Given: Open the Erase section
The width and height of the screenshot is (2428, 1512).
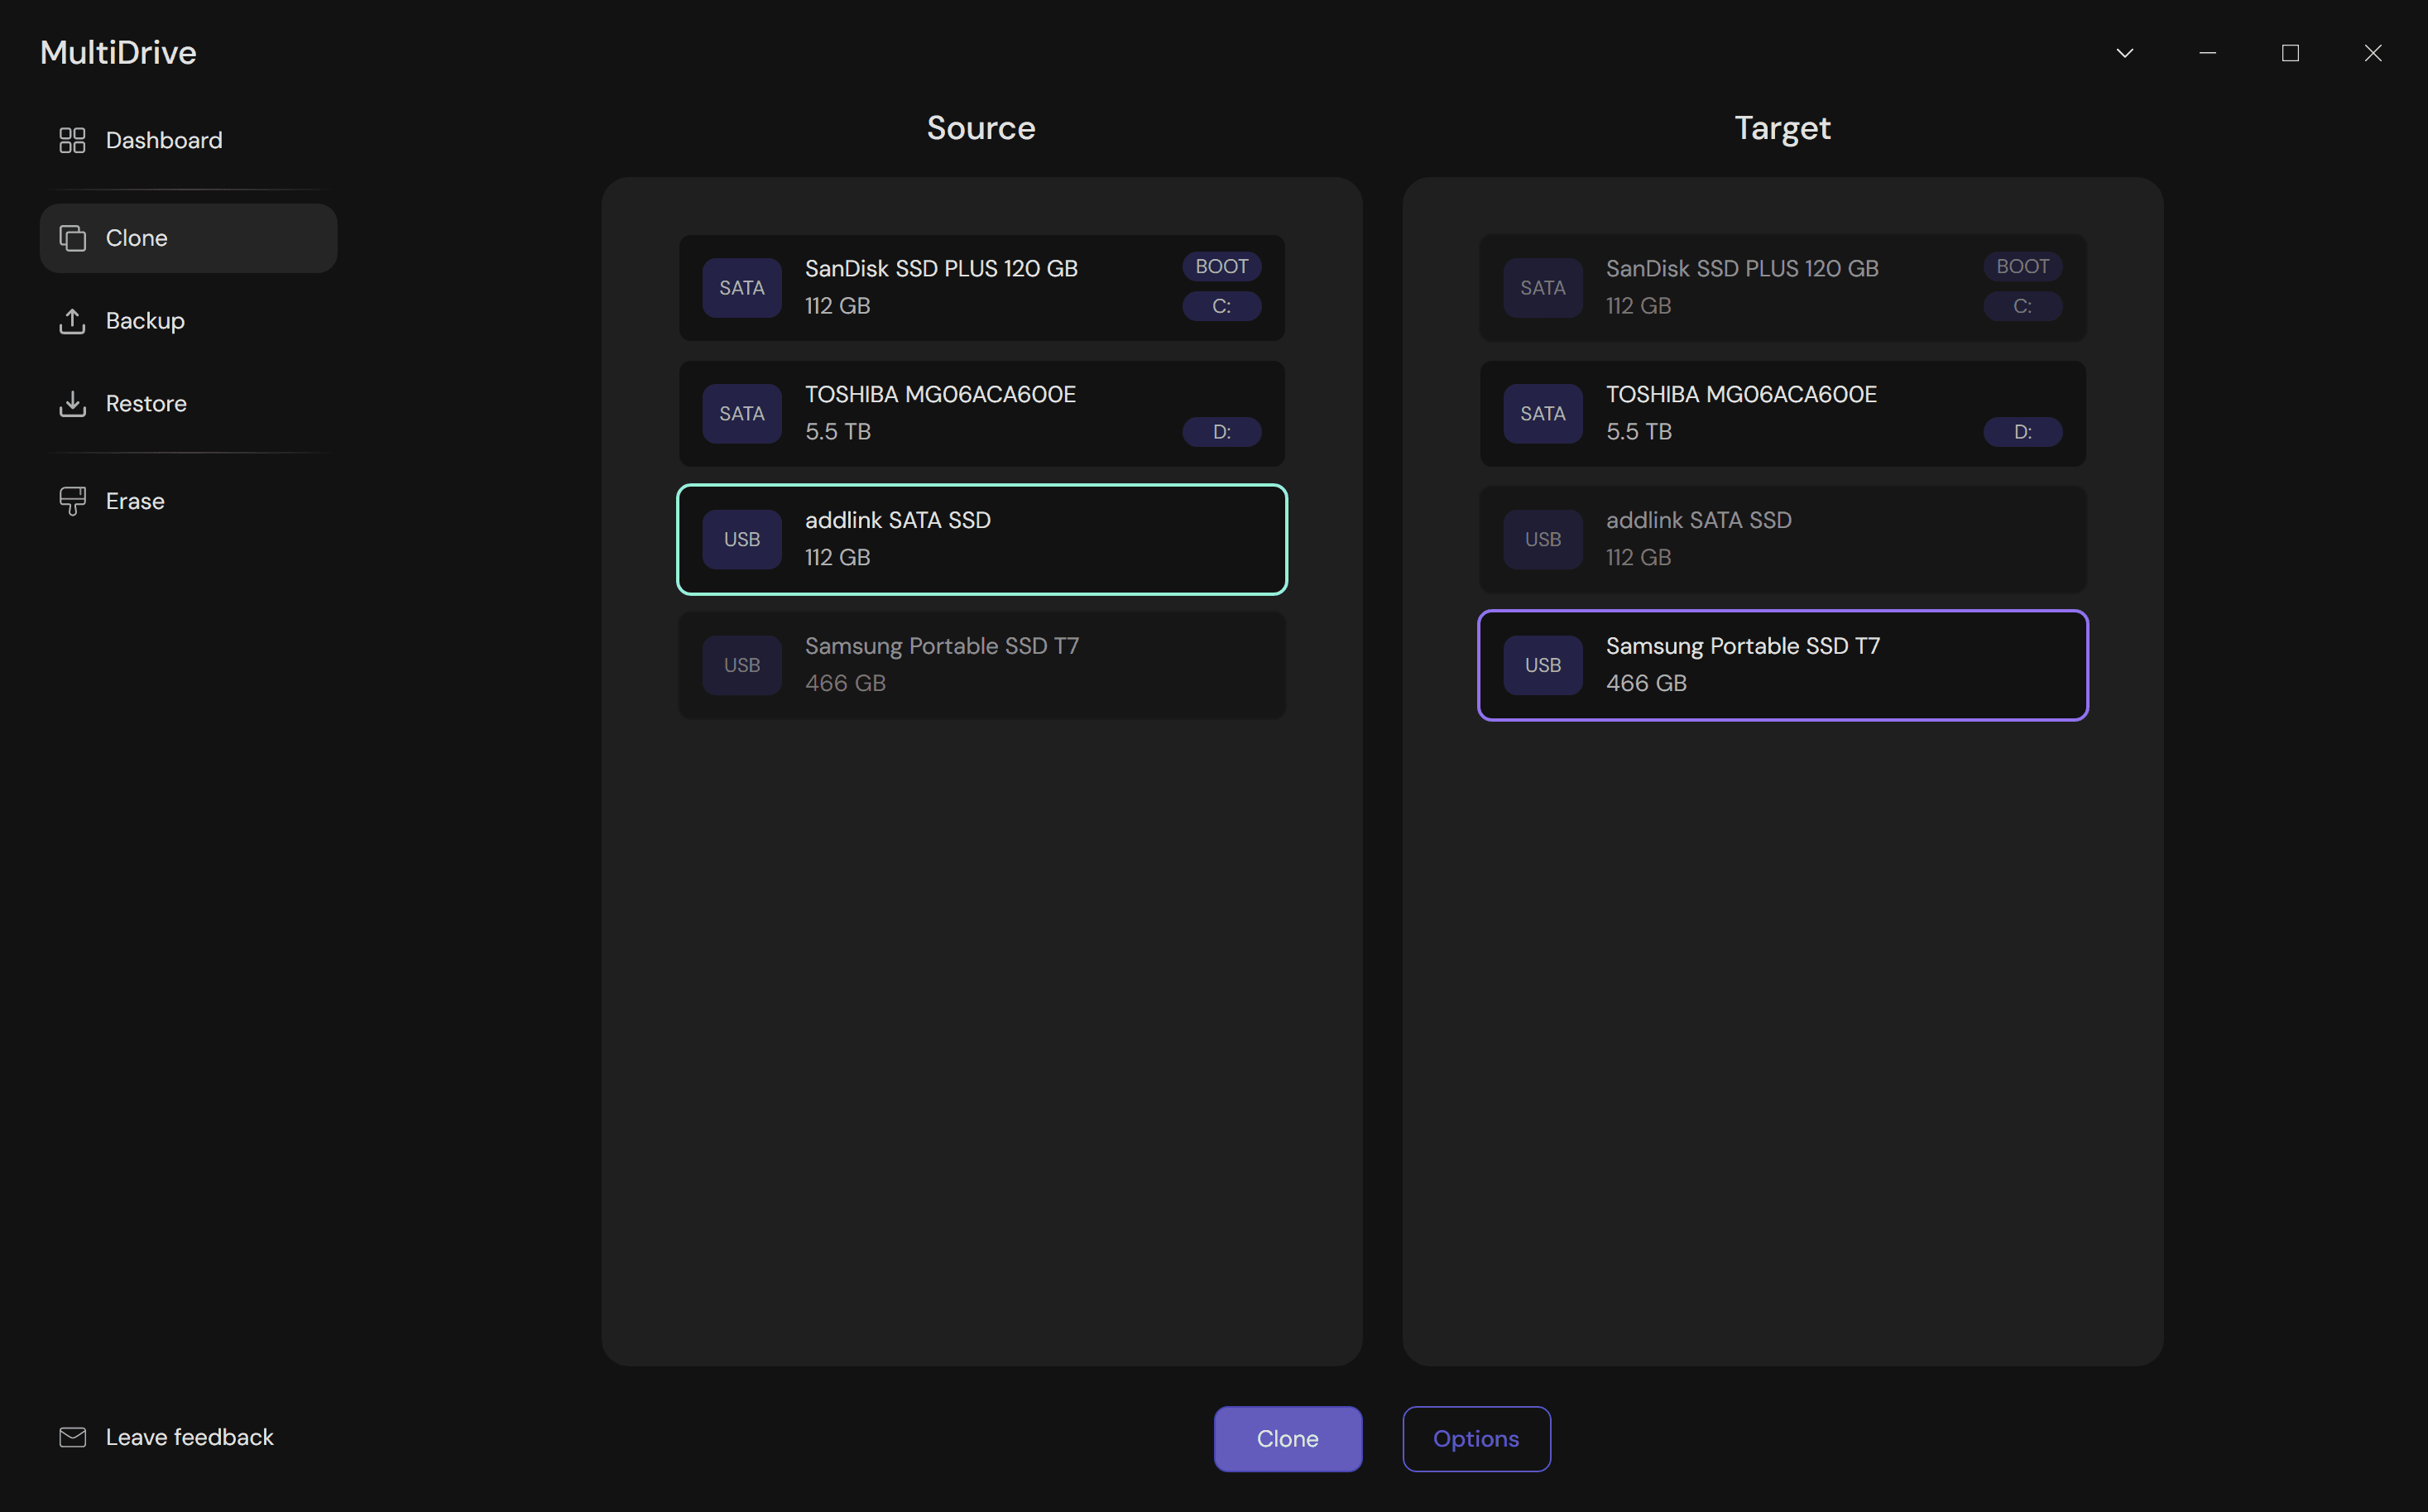Looking at the screenshot, I should 134,501.
